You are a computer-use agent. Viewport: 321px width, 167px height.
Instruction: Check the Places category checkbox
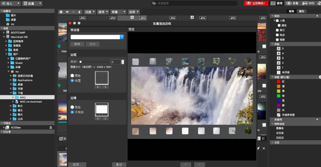click(277, 35)
